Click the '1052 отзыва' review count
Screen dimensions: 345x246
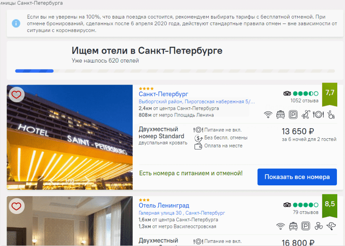(x=304, y=101)
